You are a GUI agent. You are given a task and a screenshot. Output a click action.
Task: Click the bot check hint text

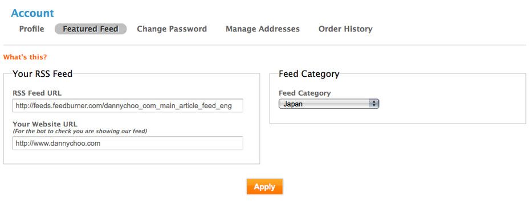pos(80,131)
